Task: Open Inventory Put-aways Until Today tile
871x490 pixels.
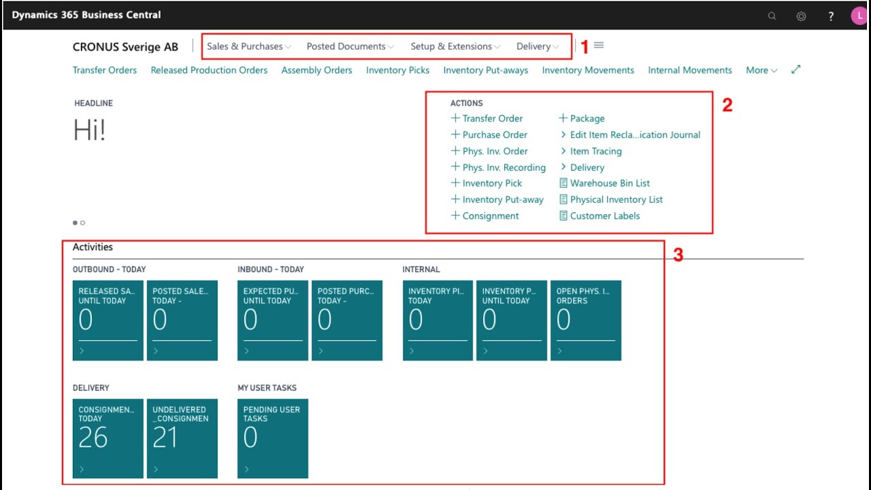Action: pyautogui.click(x=512, y=321)
